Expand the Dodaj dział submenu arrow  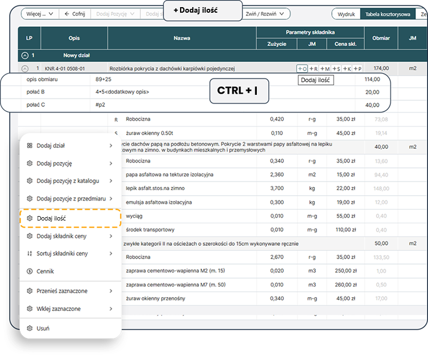click(x=111, y=146)
